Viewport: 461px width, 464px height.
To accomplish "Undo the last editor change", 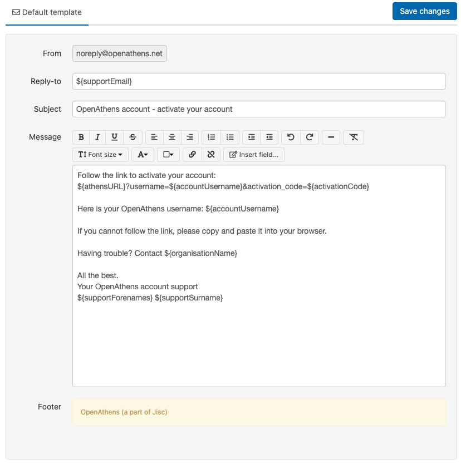I will 290,137.
